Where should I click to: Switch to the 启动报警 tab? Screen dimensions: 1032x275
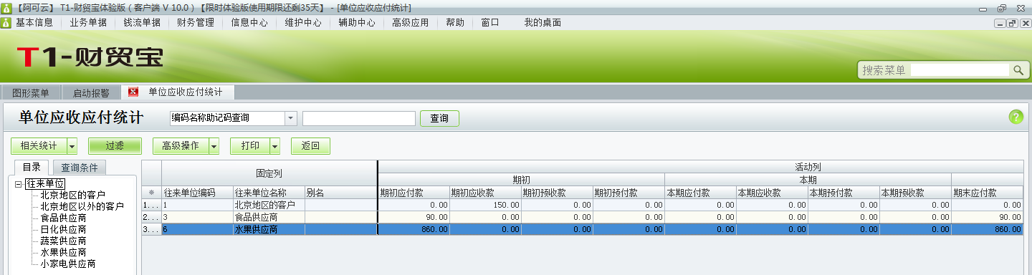pyautogui.click(x=91, y=92)
